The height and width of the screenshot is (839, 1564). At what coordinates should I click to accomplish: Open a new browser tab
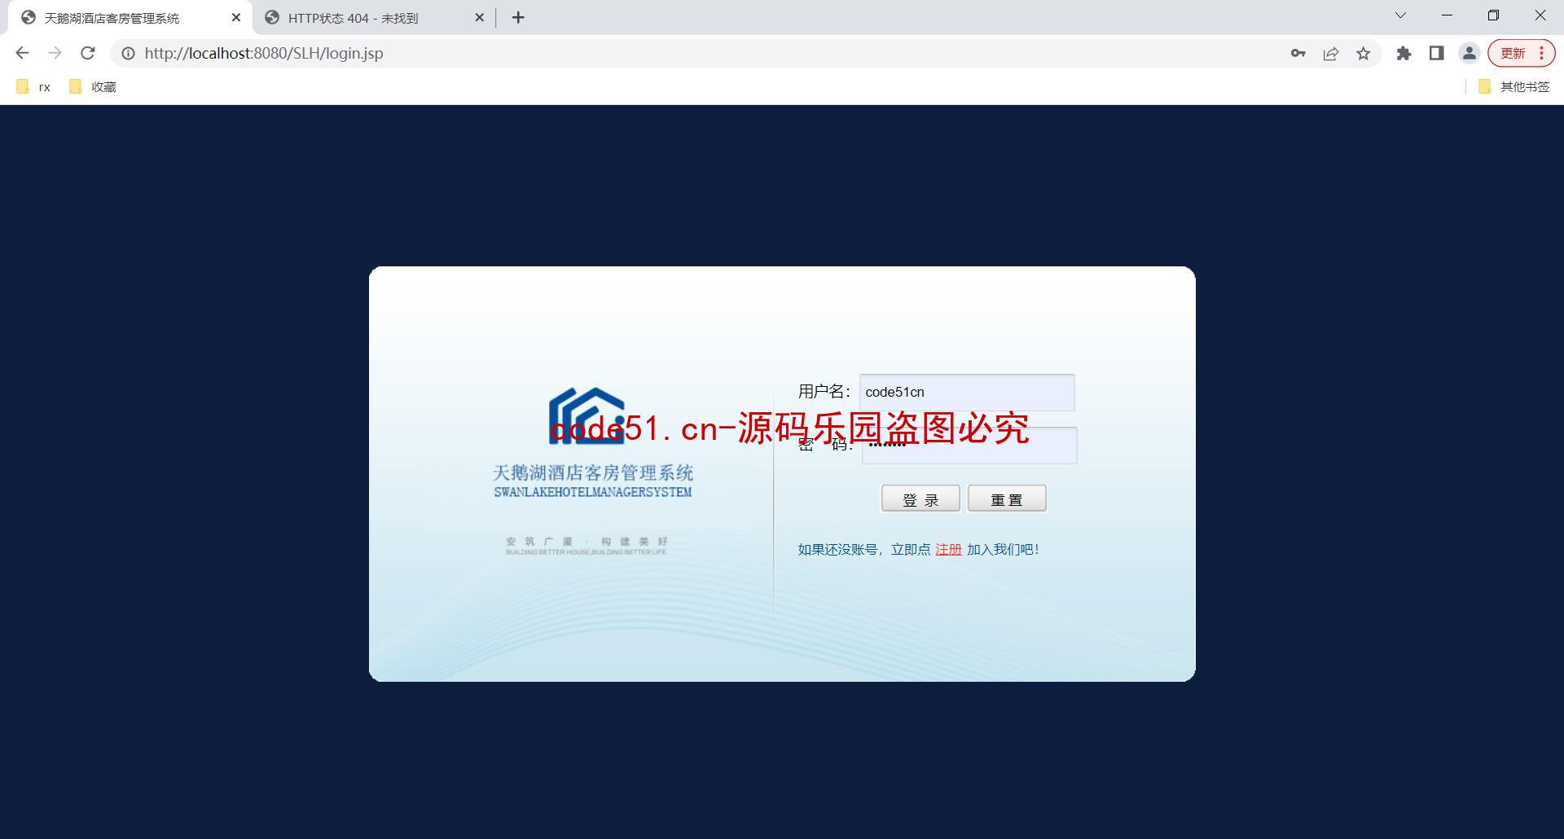pyautogui.click(x=518, y=17)
